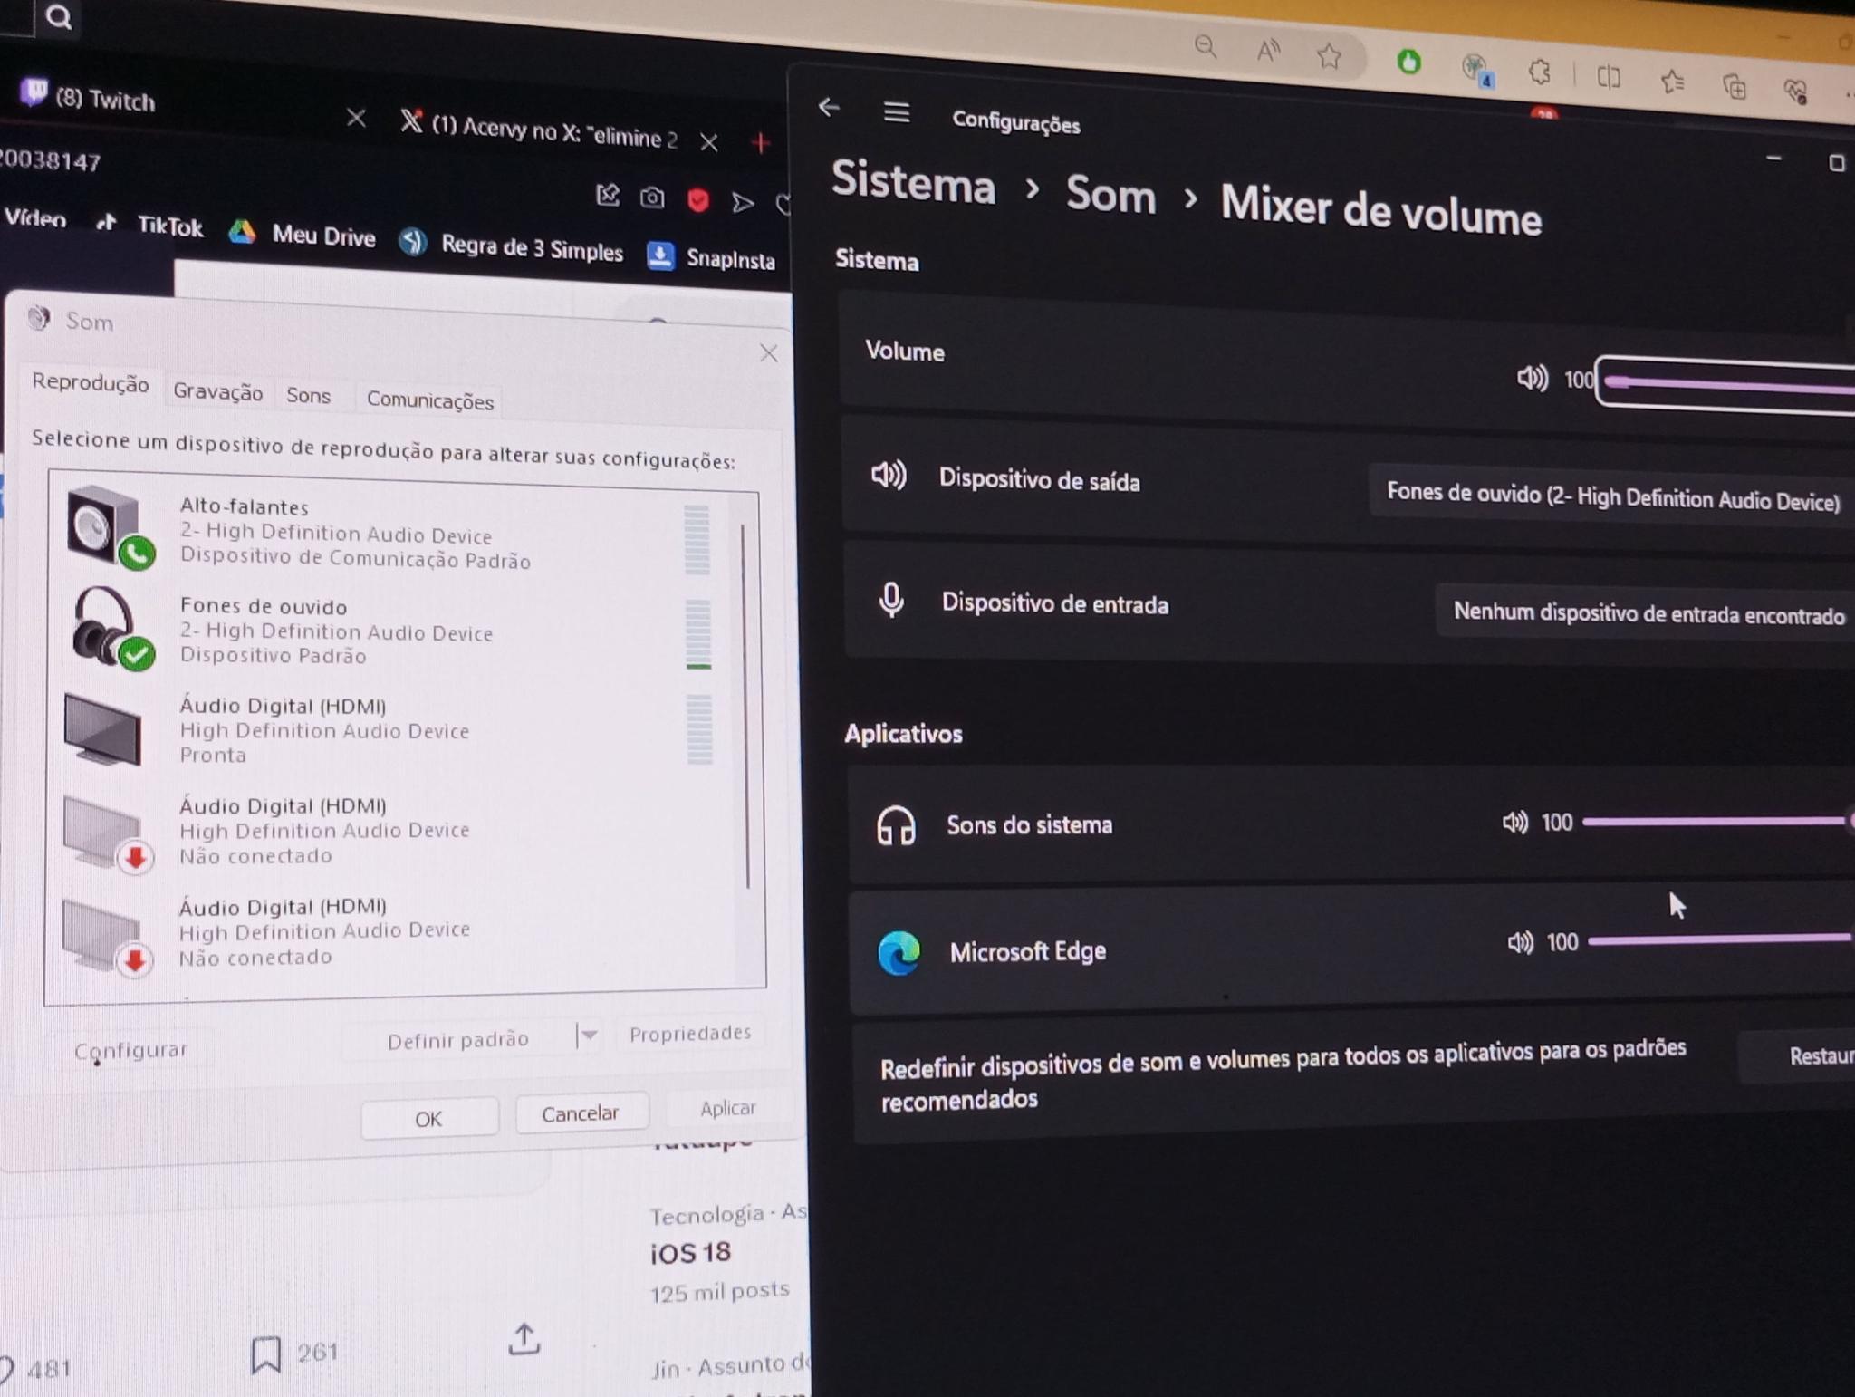1855x1397 pixels.
Task: Open the Meu Drive bookmark
Action: click(303, 235)
